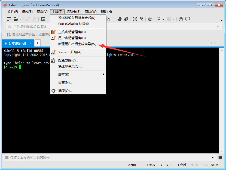Expand toolbar options arrow at far right
The image size is (226, 170).
[x=222, y=20]
